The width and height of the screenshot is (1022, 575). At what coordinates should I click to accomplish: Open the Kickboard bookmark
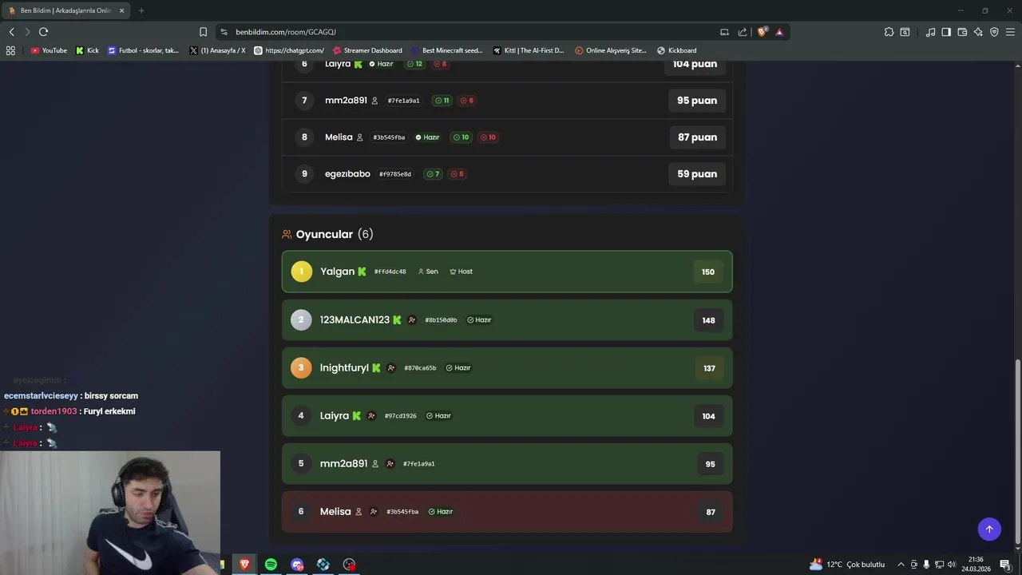click(676, 50)
